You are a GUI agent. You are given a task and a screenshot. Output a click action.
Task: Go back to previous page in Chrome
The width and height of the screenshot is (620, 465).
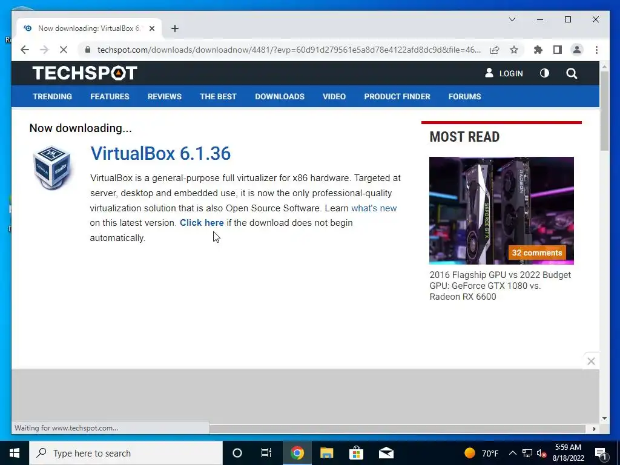(x=24, y=50)
